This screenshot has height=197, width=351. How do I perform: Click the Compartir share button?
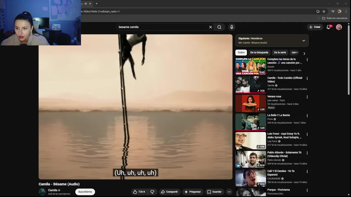point(169,192)
